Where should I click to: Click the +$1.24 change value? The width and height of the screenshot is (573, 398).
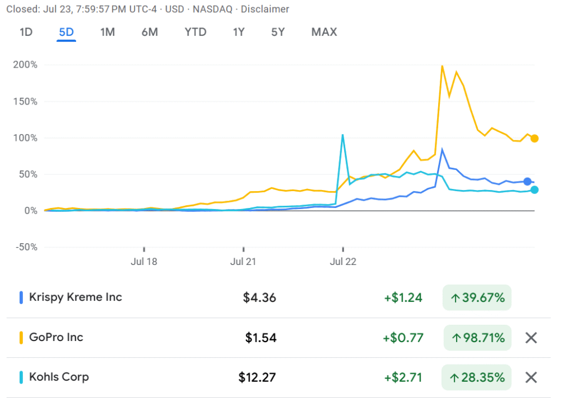pos(403,297)
